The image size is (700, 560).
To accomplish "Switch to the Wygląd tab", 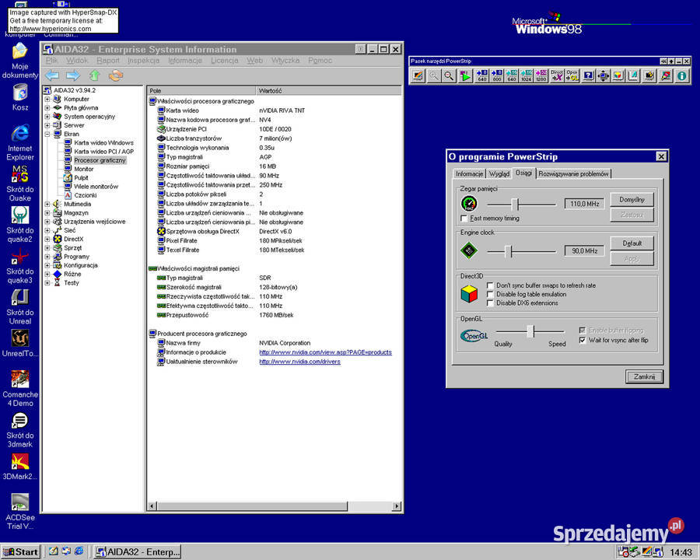I will [499, 173].
